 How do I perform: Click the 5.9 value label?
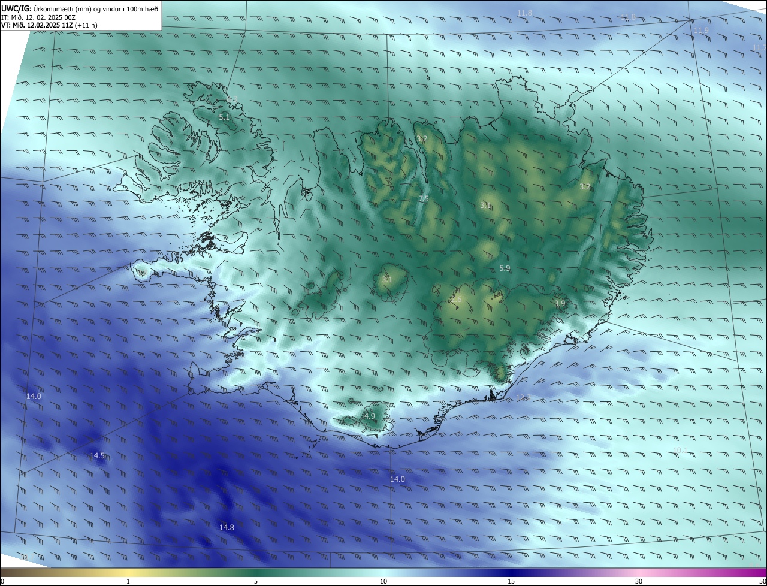coord(505,268)
